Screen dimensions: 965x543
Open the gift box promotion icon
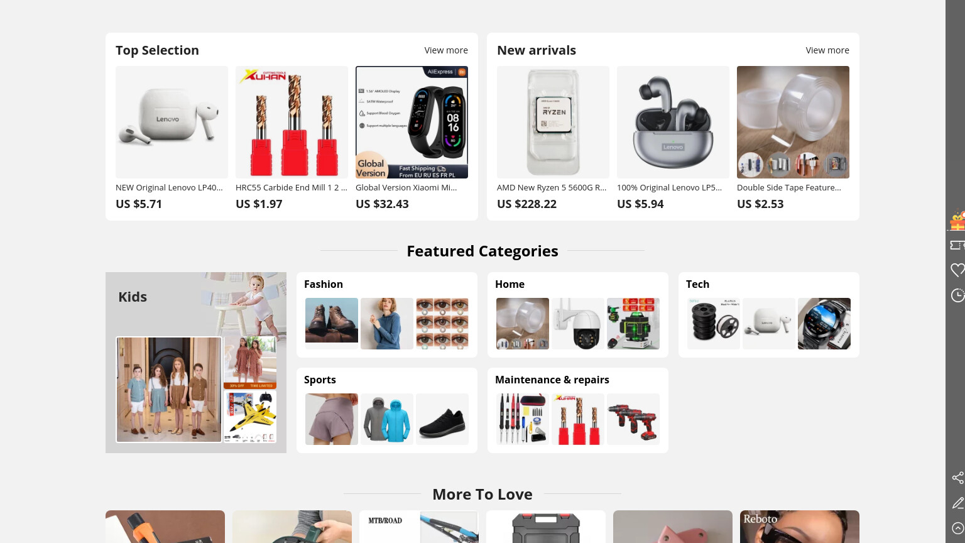click(957, 220)
